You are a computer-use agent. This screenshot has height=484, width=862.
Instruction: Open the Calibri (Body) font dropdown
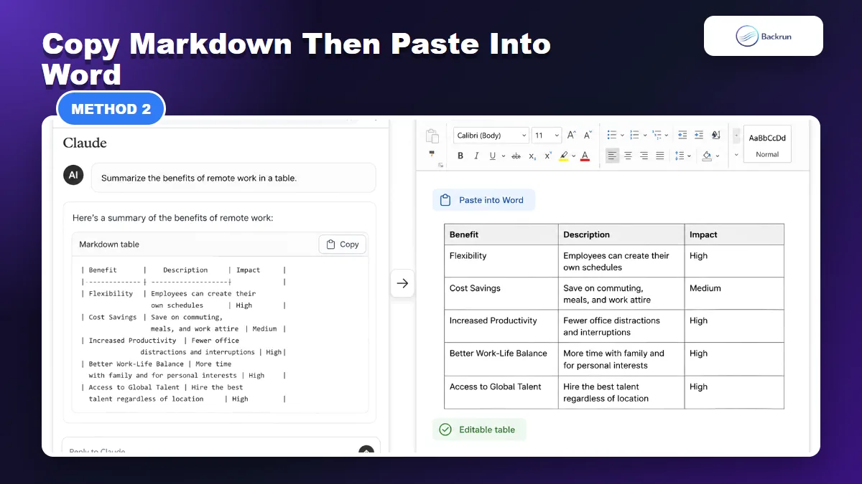(491, 136)
